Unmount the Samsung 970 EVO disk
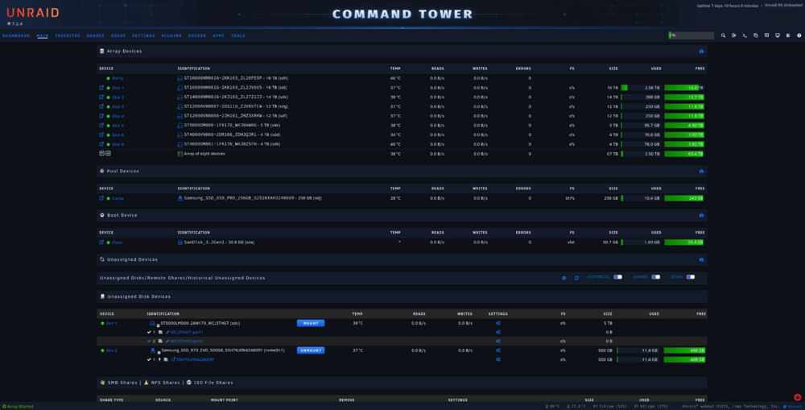The image size is (805, 410). tap(311, 350)
